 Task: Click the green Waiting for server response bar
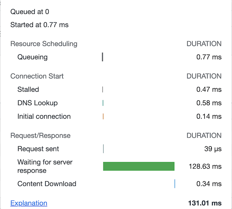coord(139,166)
